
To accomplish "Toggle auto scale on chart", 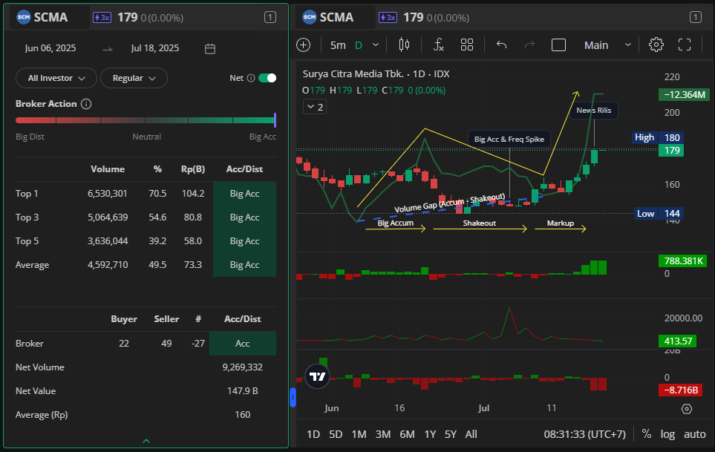I will pos(694,434).
